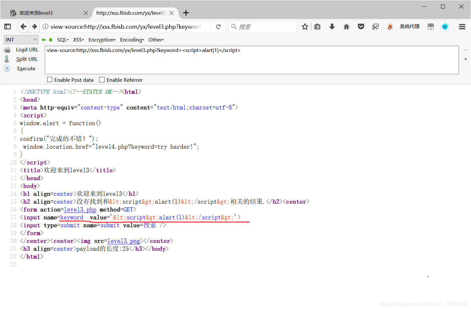Click the 系统代理 proxy button
Viewport: 471px width, 310px height.
(x=409, y=26)
